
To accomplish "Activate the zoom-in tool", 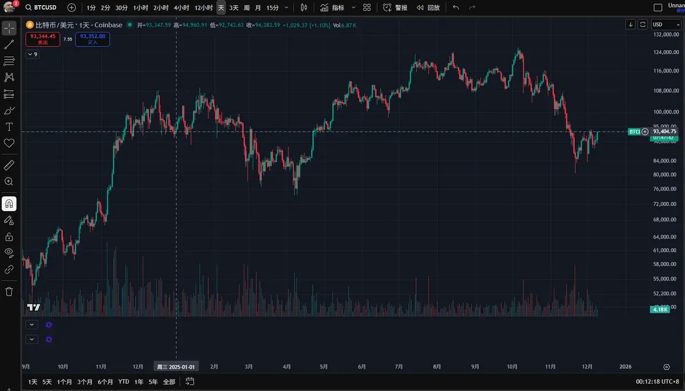I will pos(9,182).
